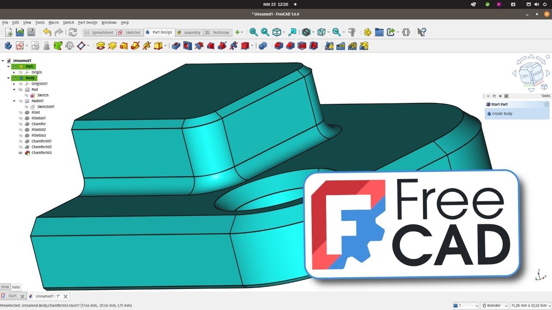Toggle visibility eye of Body

pos(15,78)
